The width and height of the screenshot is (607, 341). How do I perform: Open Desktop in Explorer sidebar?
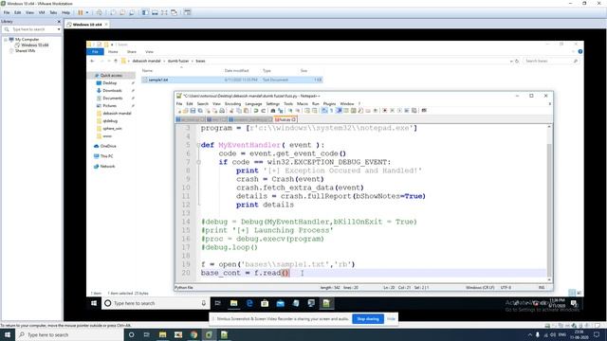coord(109,83)
